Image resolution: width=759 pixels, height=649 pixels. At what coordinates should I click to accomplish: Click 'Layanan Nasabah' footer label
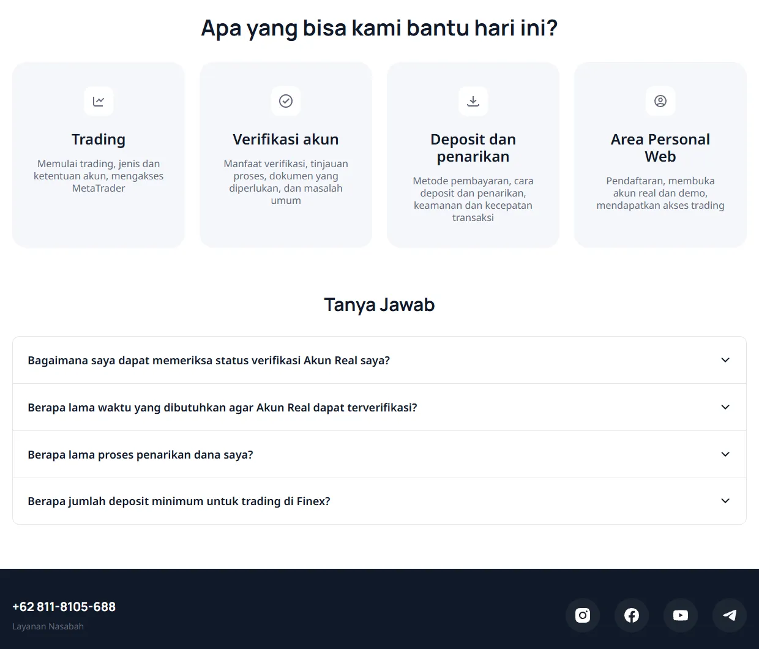pyautogui.click(x=48, y=626)
